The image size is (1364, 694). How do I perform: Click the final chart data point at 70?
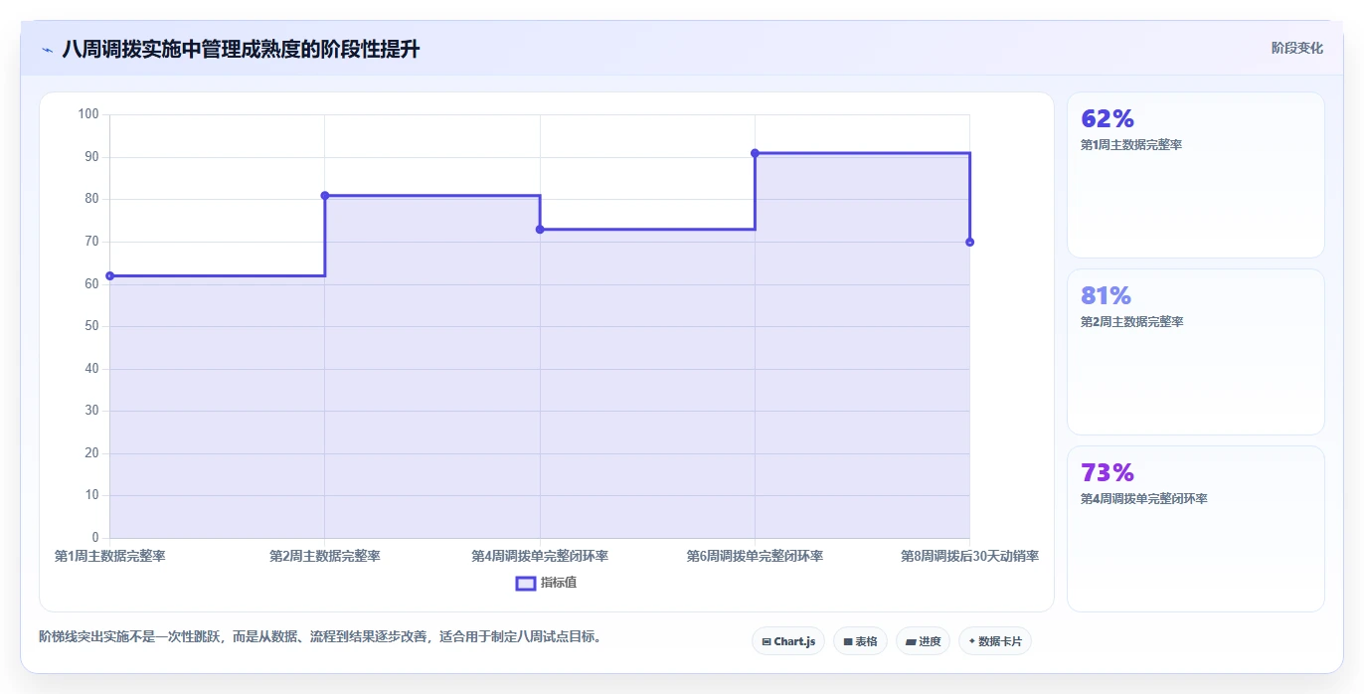pos(969,242)
